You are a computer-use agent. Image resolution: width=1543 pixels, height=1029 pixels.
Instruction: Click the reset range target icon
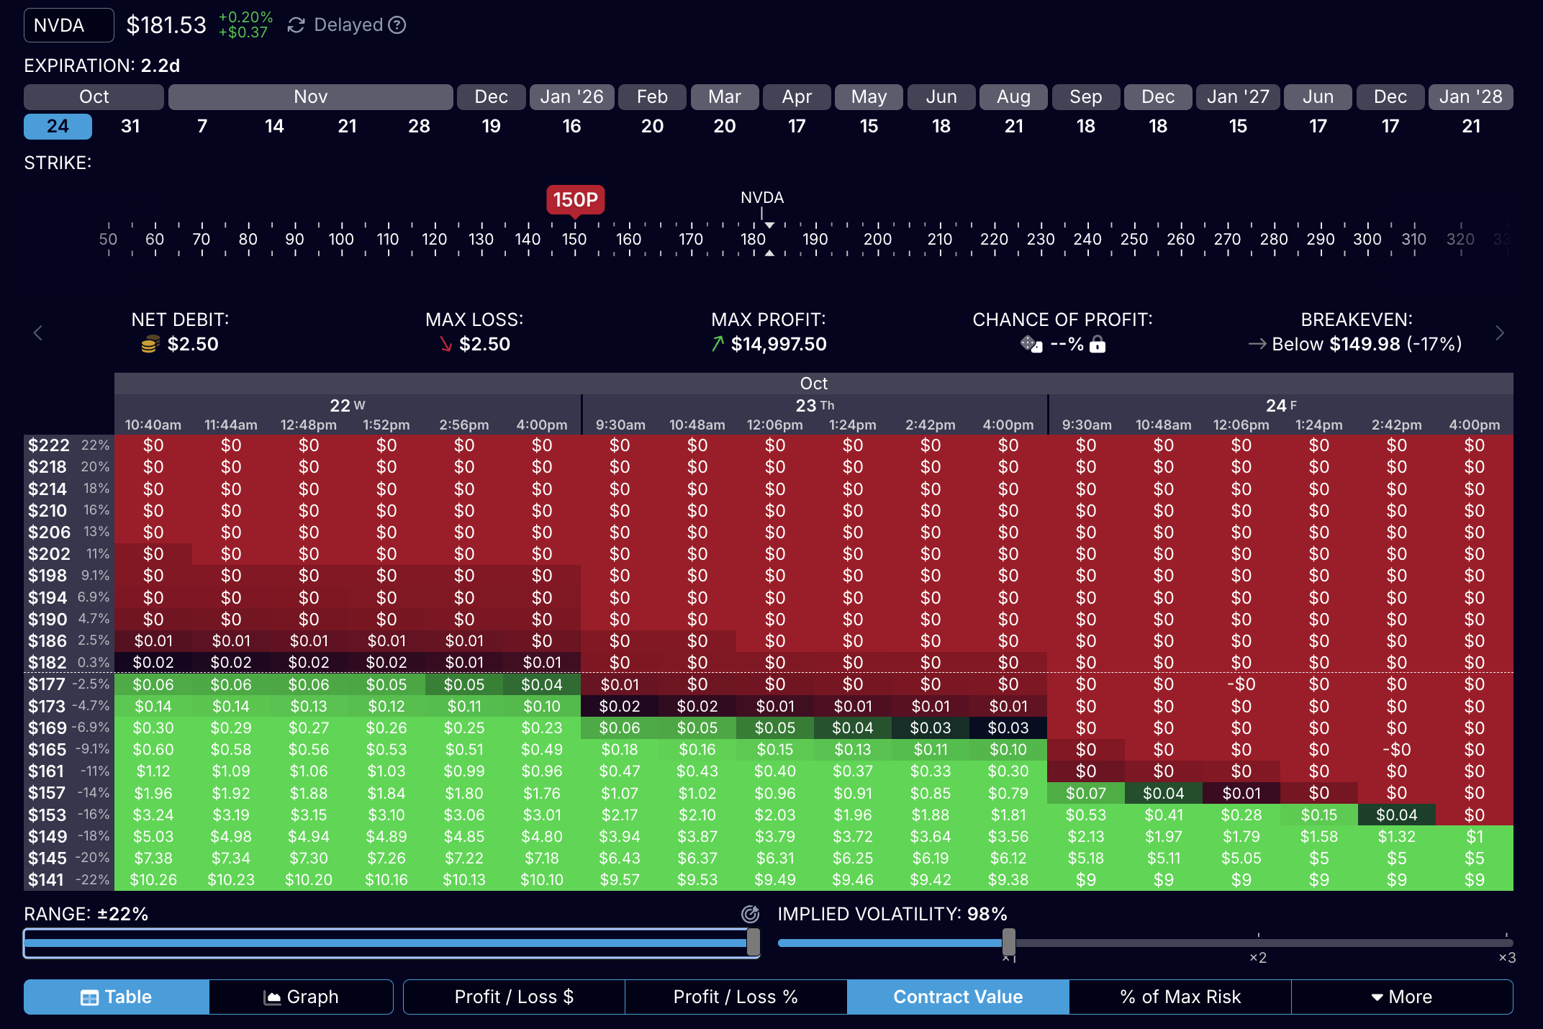pos(750,914)
